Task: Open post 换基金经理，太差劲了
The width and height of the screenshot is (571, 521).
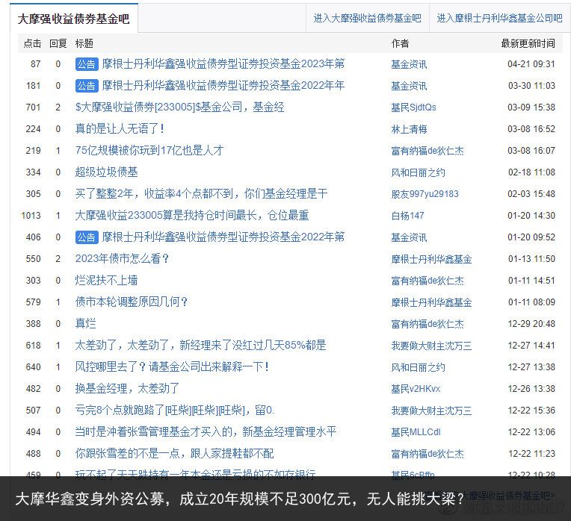Action: tap(127, 389)
